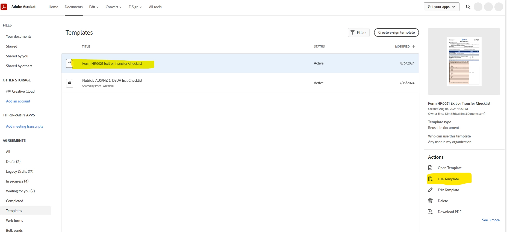Click the Form HR0021 template file icon
The width and height of the screenshot is (507, 232).
(x=70, y=63)
